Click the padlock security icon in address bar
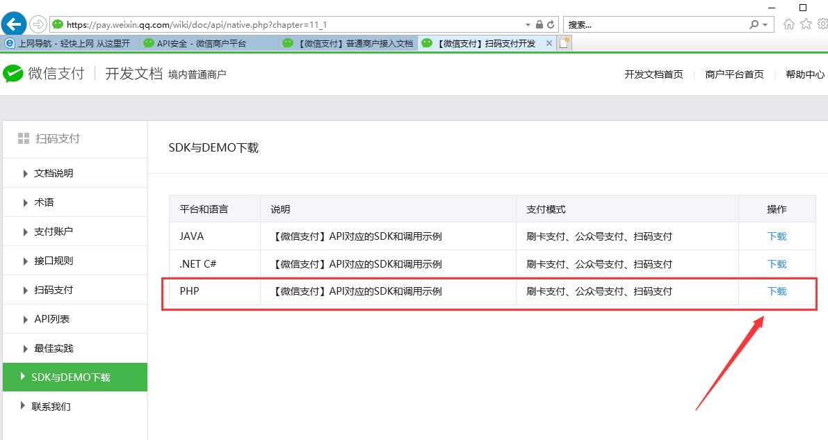This screenshot has width=828, height=440. point(539,24)
